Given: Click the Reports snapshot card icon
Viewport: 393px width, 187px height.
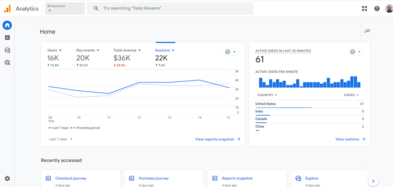Looking at the screenshot, I should [x=215, y=178].
